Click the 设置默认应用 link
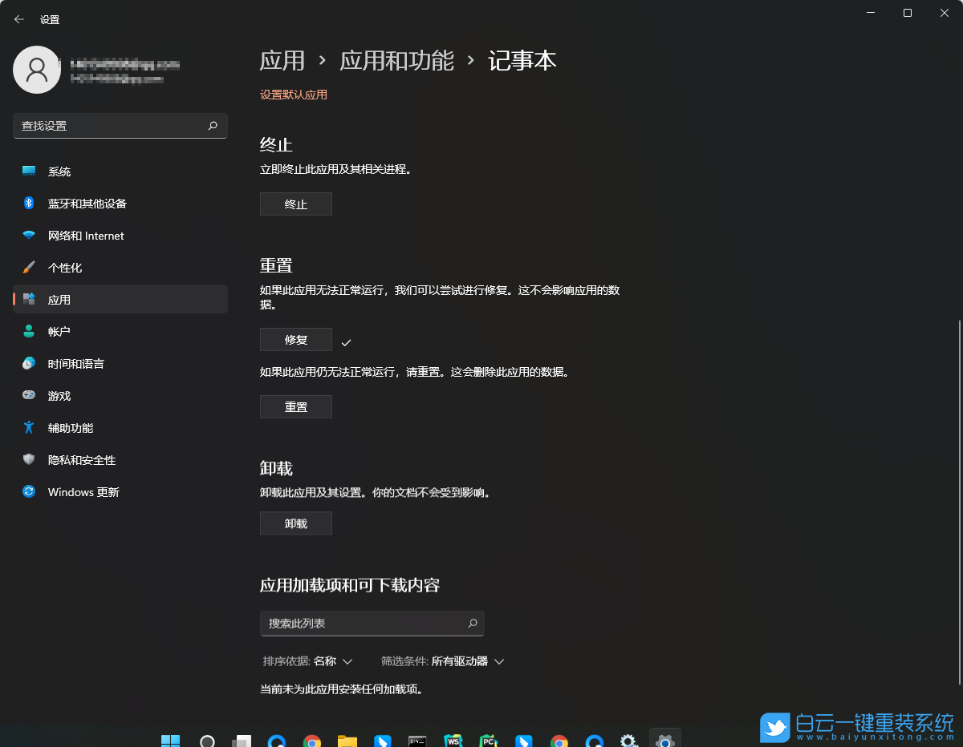This screenshot has height=747, width=963. click(294, 95)
